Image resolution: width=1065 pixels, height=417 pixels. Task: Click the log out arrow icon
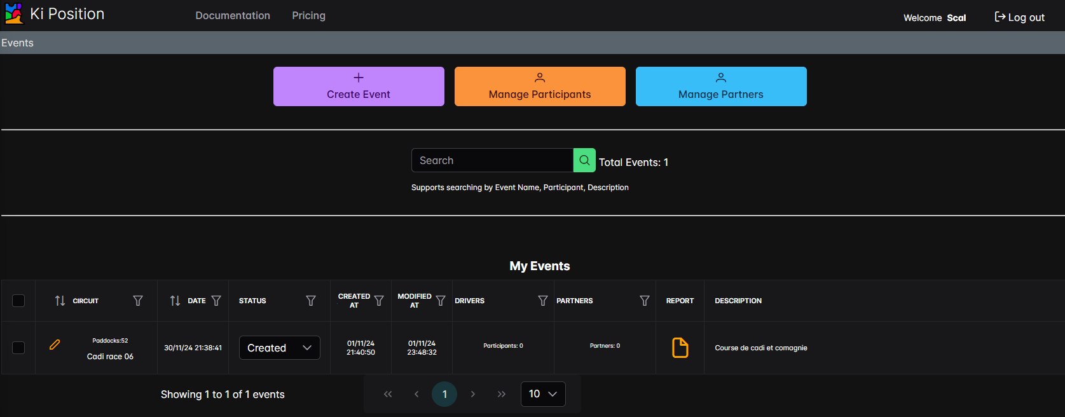click(1000, 17)
